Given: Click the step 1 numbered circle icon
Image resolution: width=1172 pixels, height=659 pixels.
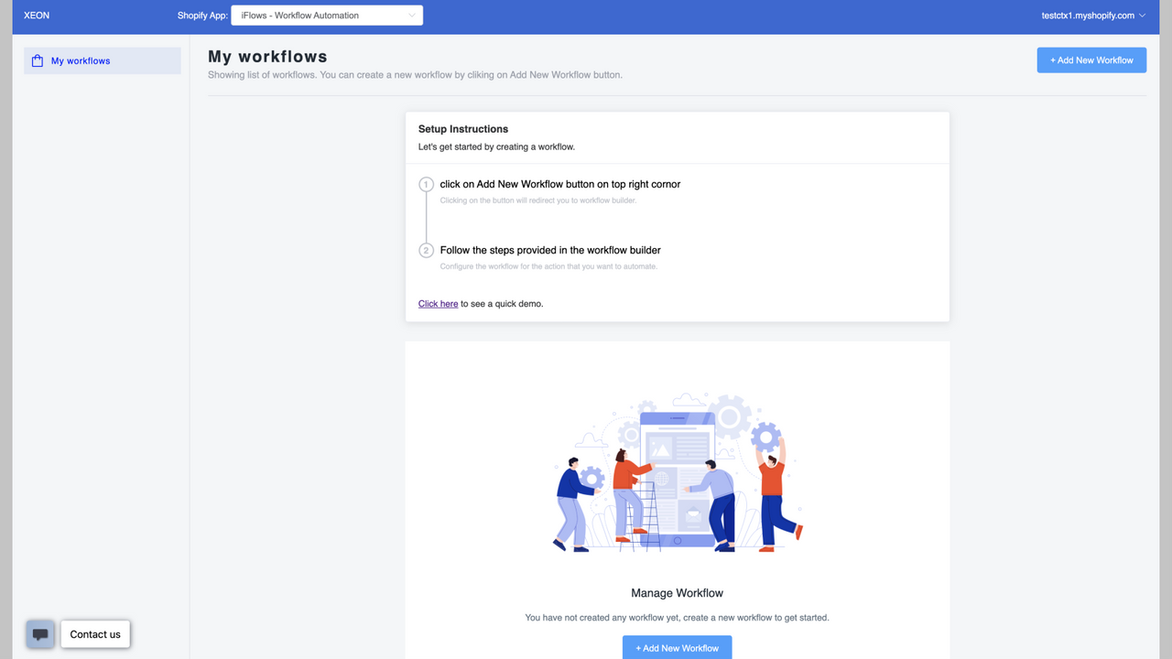Looking at the screenshot, I should point(426,184).
